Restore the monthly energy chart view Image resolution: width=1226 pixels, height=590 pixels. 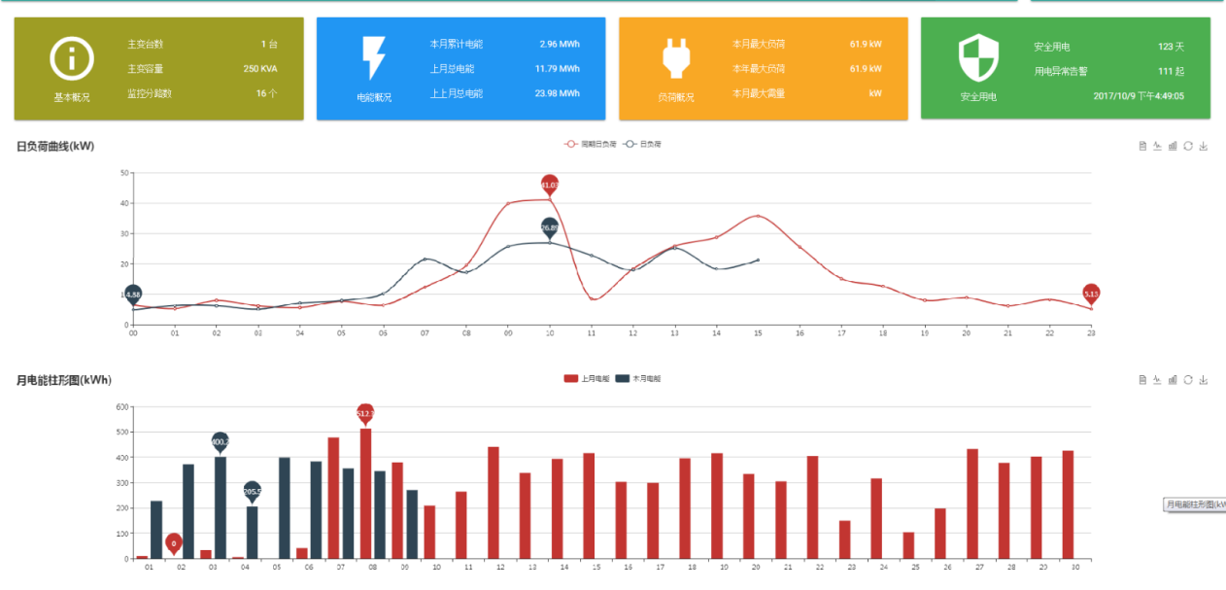tap(1188, 380)
